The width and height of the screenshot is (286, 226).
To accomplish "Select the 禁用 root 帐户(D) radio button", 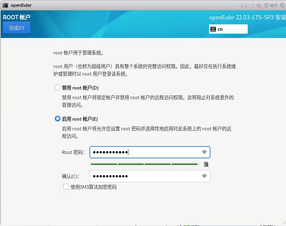I will coord(58,87).
